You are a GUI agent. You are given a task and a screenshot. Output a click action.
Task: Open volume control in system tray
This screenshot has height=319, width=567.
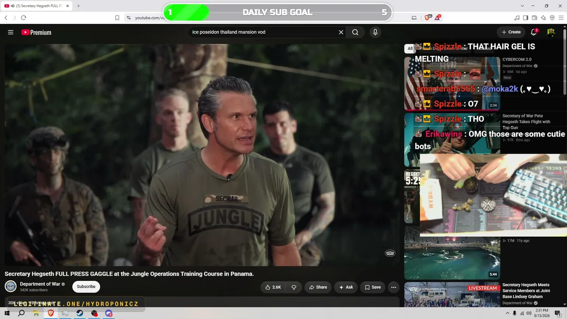pos(529,313)
